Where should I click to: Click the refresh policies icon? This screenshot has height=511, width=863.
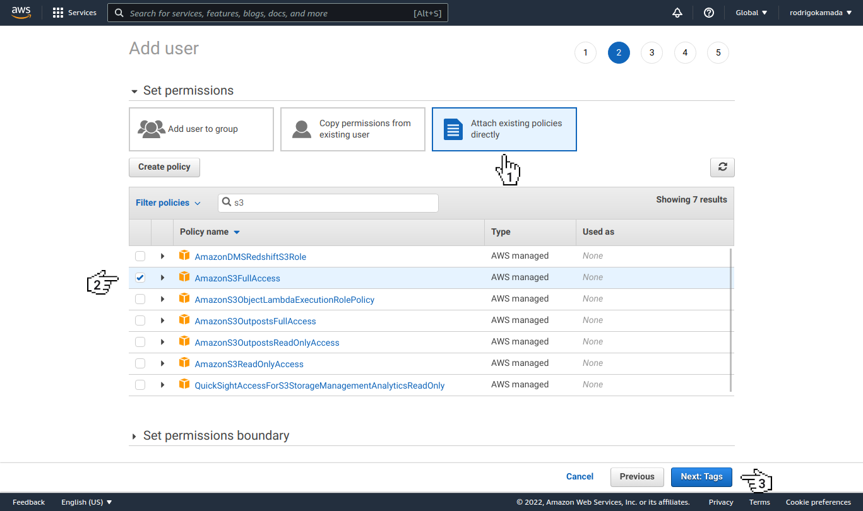(722, 167)
